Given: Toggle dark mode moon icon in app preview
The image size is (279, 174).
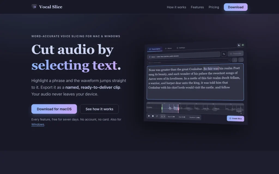Looking at the screenshot, I should coord(239,45).
